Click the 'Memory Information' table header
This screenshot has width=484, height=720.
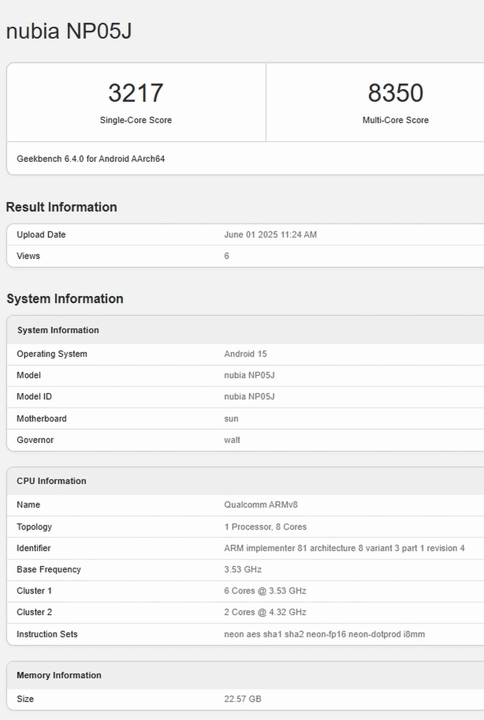59,675
